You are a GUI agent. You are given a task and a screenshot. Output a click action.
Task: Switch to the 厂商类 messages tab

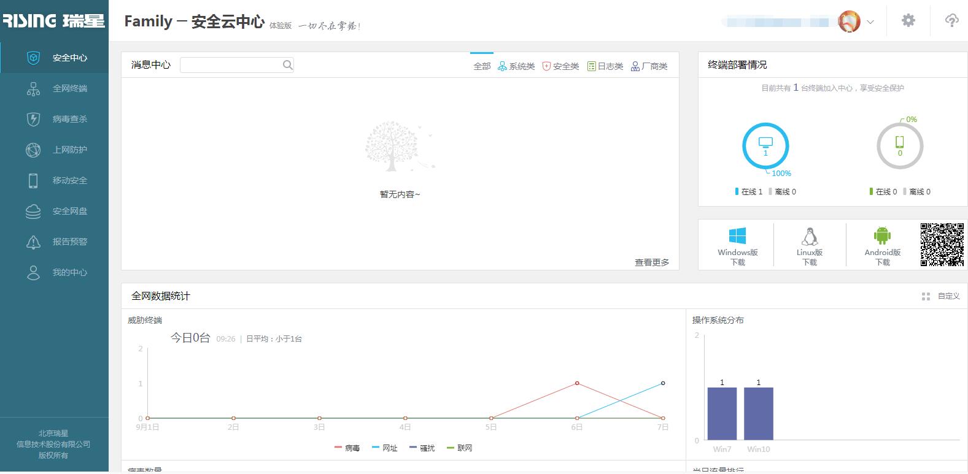click(649, 66)
